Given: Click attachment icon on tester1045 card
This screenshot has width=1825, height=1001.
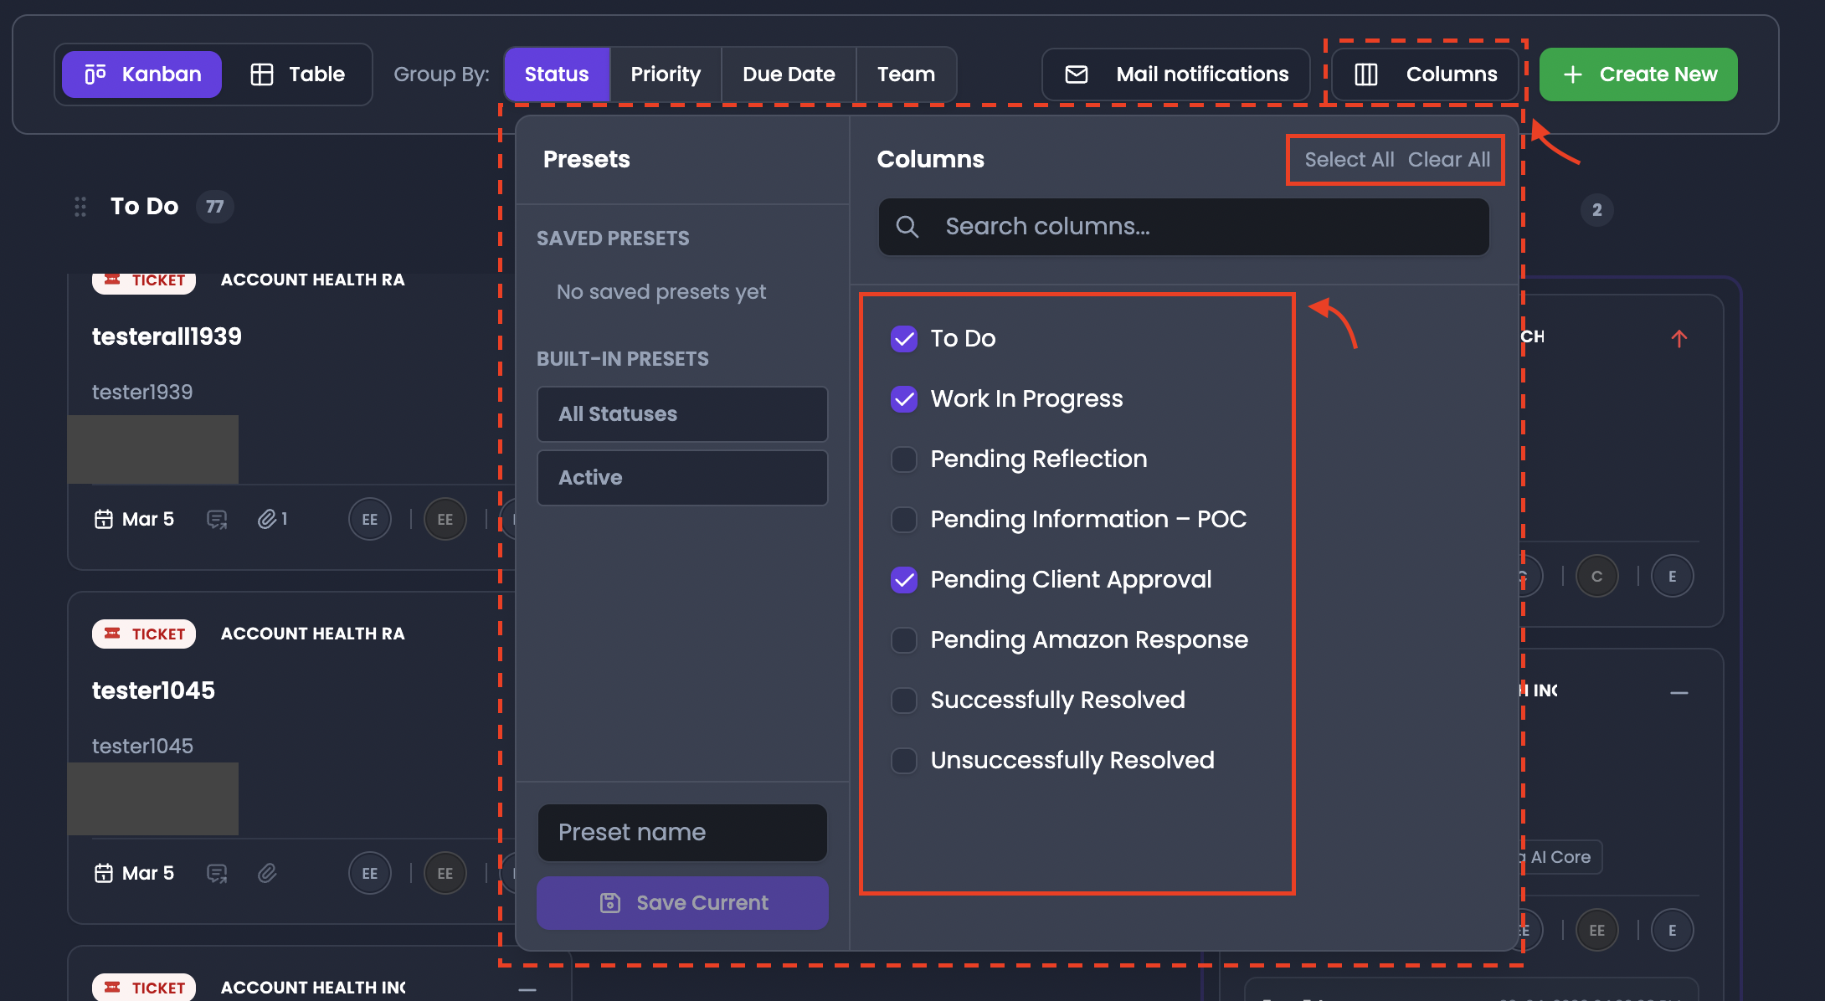Looking at the screenshot, I should 267,874.
